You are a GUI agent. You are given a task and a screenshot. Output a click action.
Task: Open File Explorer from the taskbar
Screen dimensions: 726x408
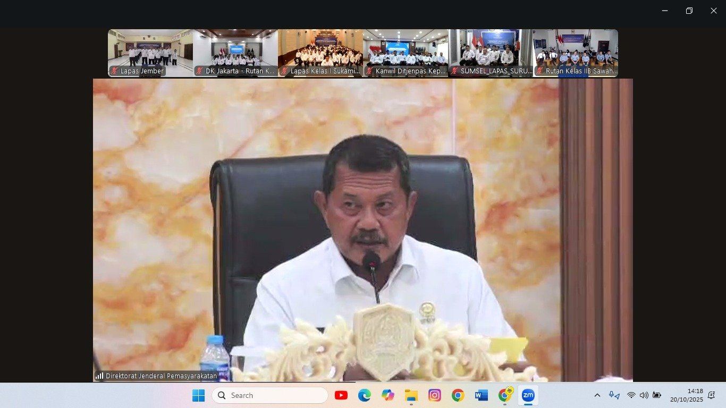point(411,395)
